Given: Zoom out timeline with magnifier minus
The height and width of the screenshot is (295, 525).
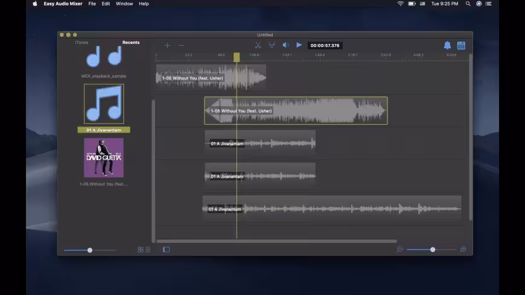Looking at the screenshot, I should point(399,250).
